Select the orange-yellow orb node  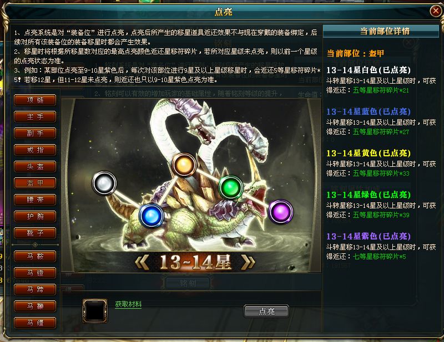184,165
